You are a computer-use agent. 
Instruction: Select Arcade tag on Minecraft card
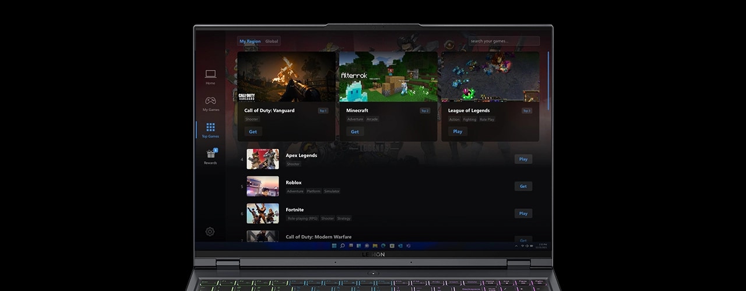[372, 119]
